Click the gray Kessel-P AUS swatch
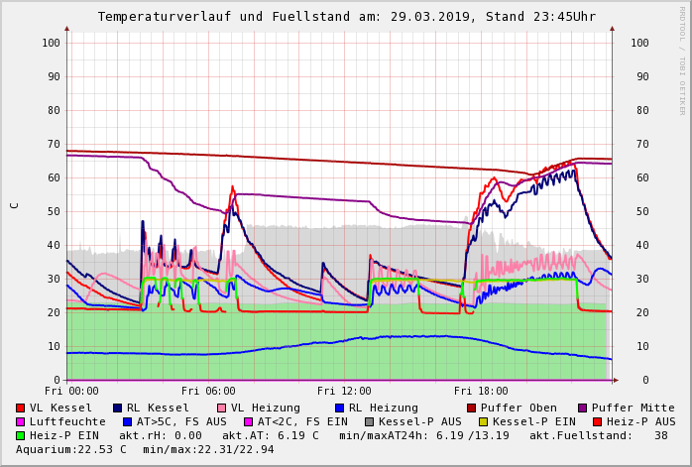 [x=370, y=421]
